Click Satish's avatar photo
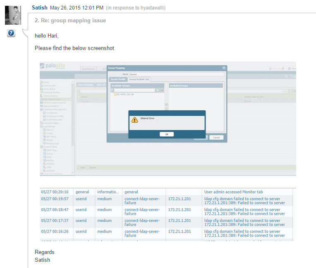The height and width of the screenshot is (268, 316). click(x=13, y=15)
